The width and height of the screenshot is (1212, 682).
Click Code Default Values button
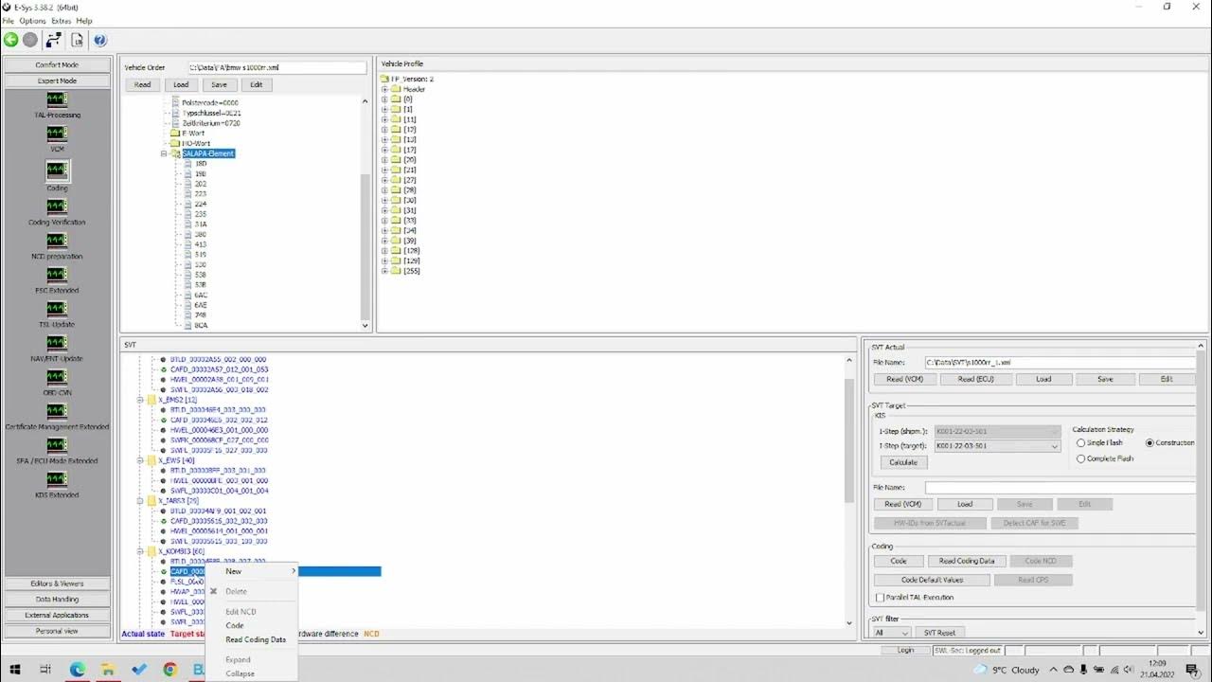932,580
